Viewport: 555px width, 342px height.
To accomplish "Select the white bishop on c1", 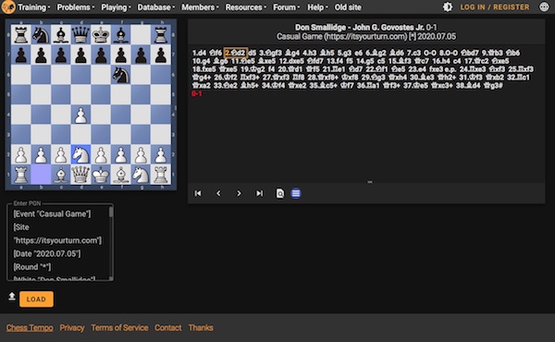I will 61,175.
